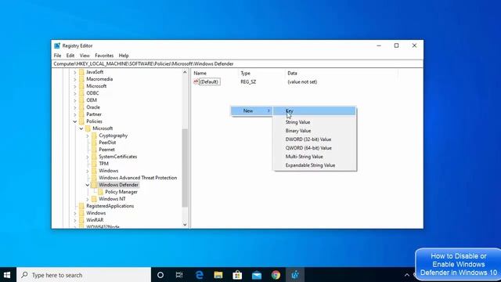Select the WinRAR folder icon
Viewport: 501px width, 282px height.
81,220
